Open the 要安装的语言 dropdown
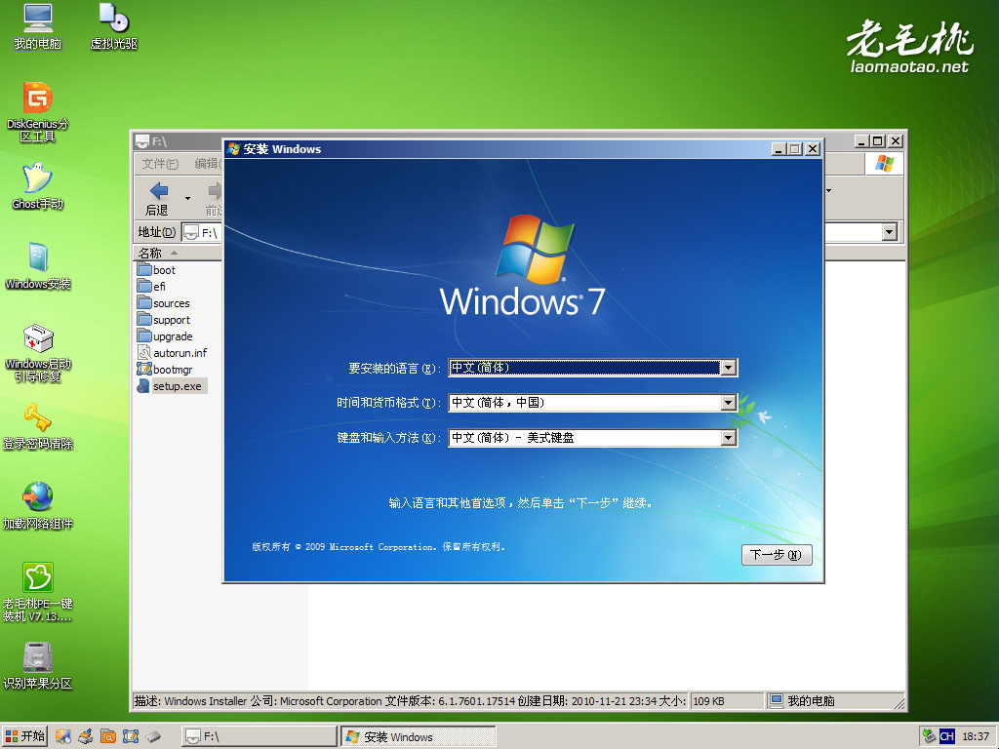Screen dimensions: 999x749 point(728,368)
